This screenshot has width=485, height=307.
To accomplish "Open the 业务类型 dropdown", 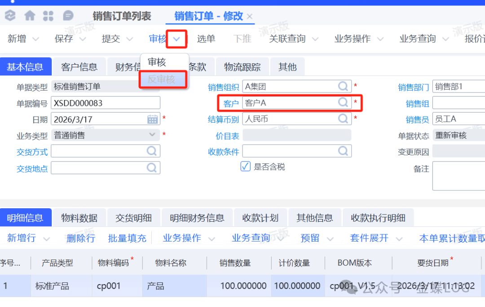I will pos(152,135).
